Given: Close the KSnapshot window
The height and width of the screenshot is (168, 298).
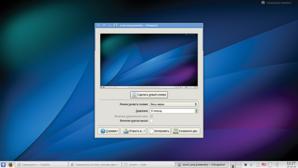Looking at the screenshot, I should pos(98,25).
